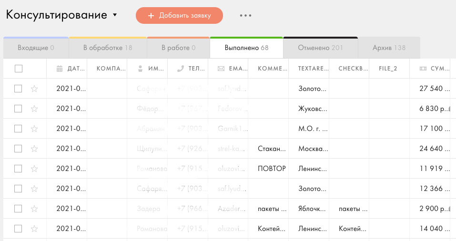Select the Выполнено tab
Image resolution: width=456 pixels, height=241 pixels.
246,48
